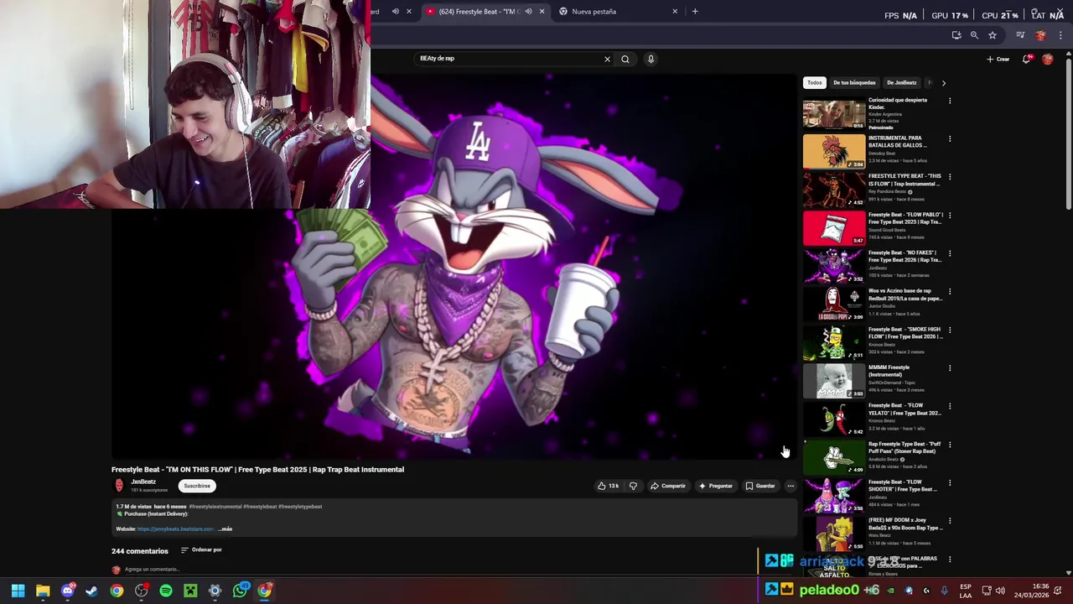Select the 'Todos' filter chip

(815, 83)
